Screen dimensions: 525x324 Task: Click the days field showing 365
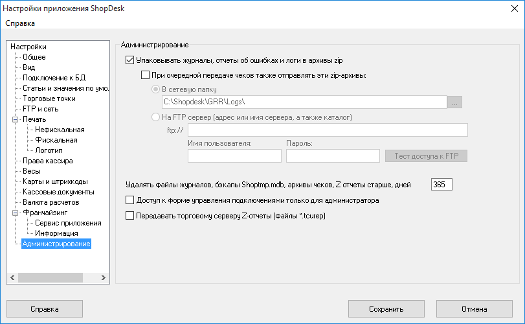click(441, 185)
